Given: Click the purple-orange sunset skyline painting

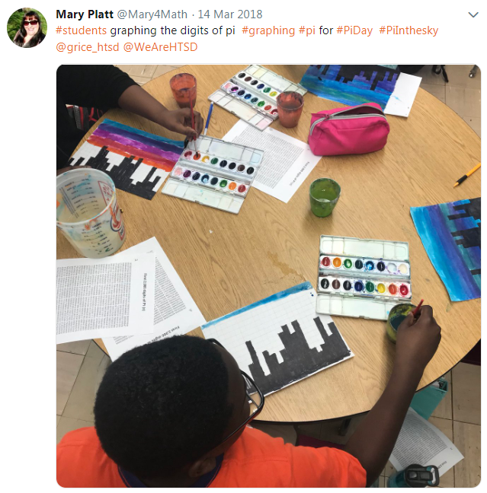Looking at the screenshot, I should [127, 158].
